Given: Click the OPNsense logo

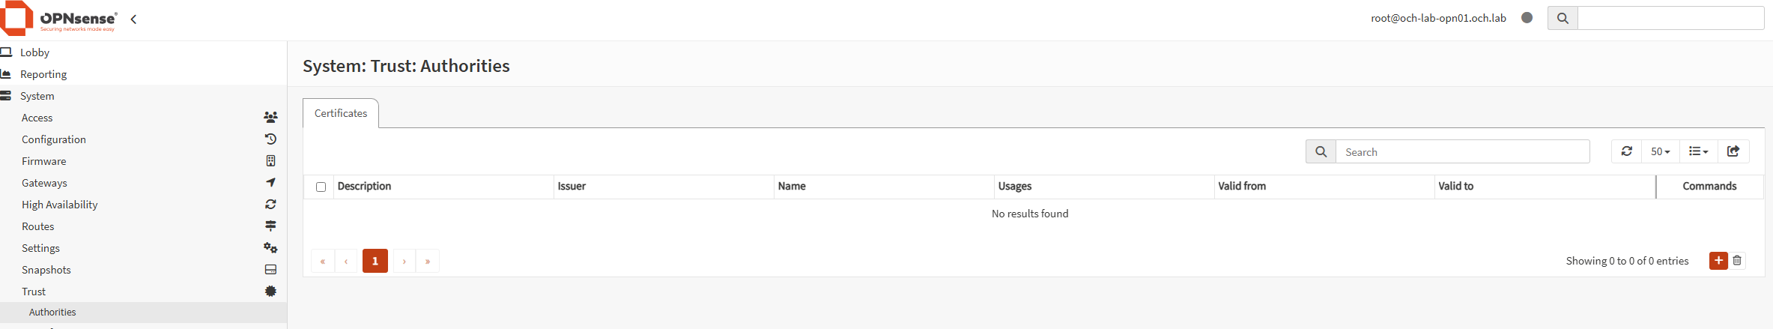Looking at the screenshot, I should click(x=59, y=19).
